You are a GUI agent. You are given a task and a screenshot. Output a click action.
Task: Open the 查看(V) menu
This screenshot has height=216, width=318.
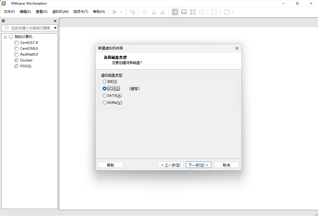42,12
